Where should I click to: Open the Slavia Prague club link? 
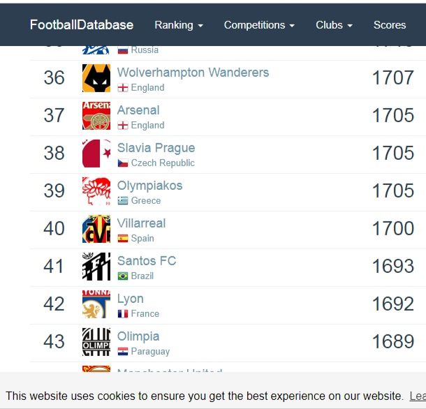pyautogui.click(x=156, y=148)
